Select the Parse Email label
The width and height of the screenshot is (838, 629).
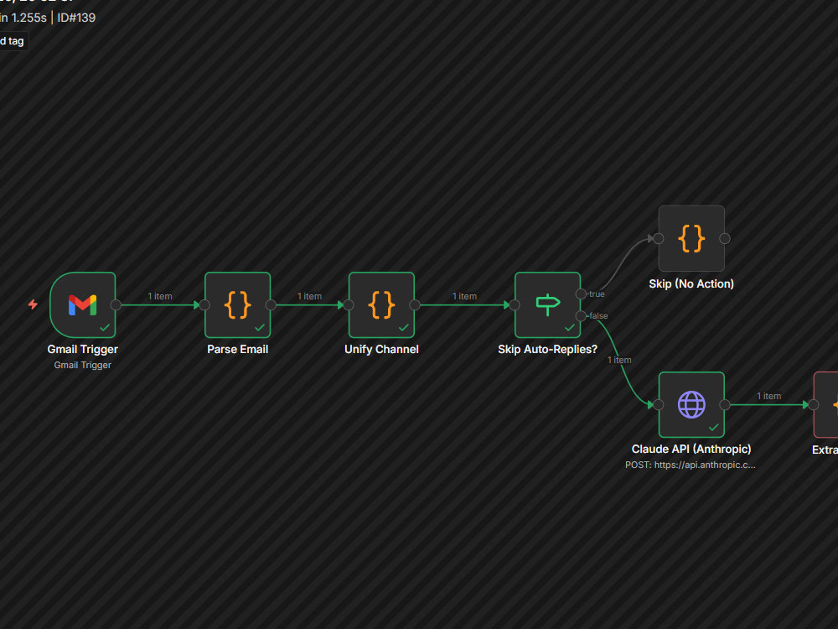tap(238, 349)
